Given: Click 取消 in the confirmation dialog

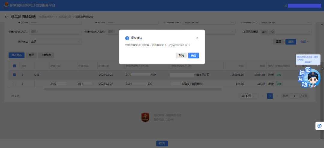Looking at the screenshot, I should coord(181,55).
